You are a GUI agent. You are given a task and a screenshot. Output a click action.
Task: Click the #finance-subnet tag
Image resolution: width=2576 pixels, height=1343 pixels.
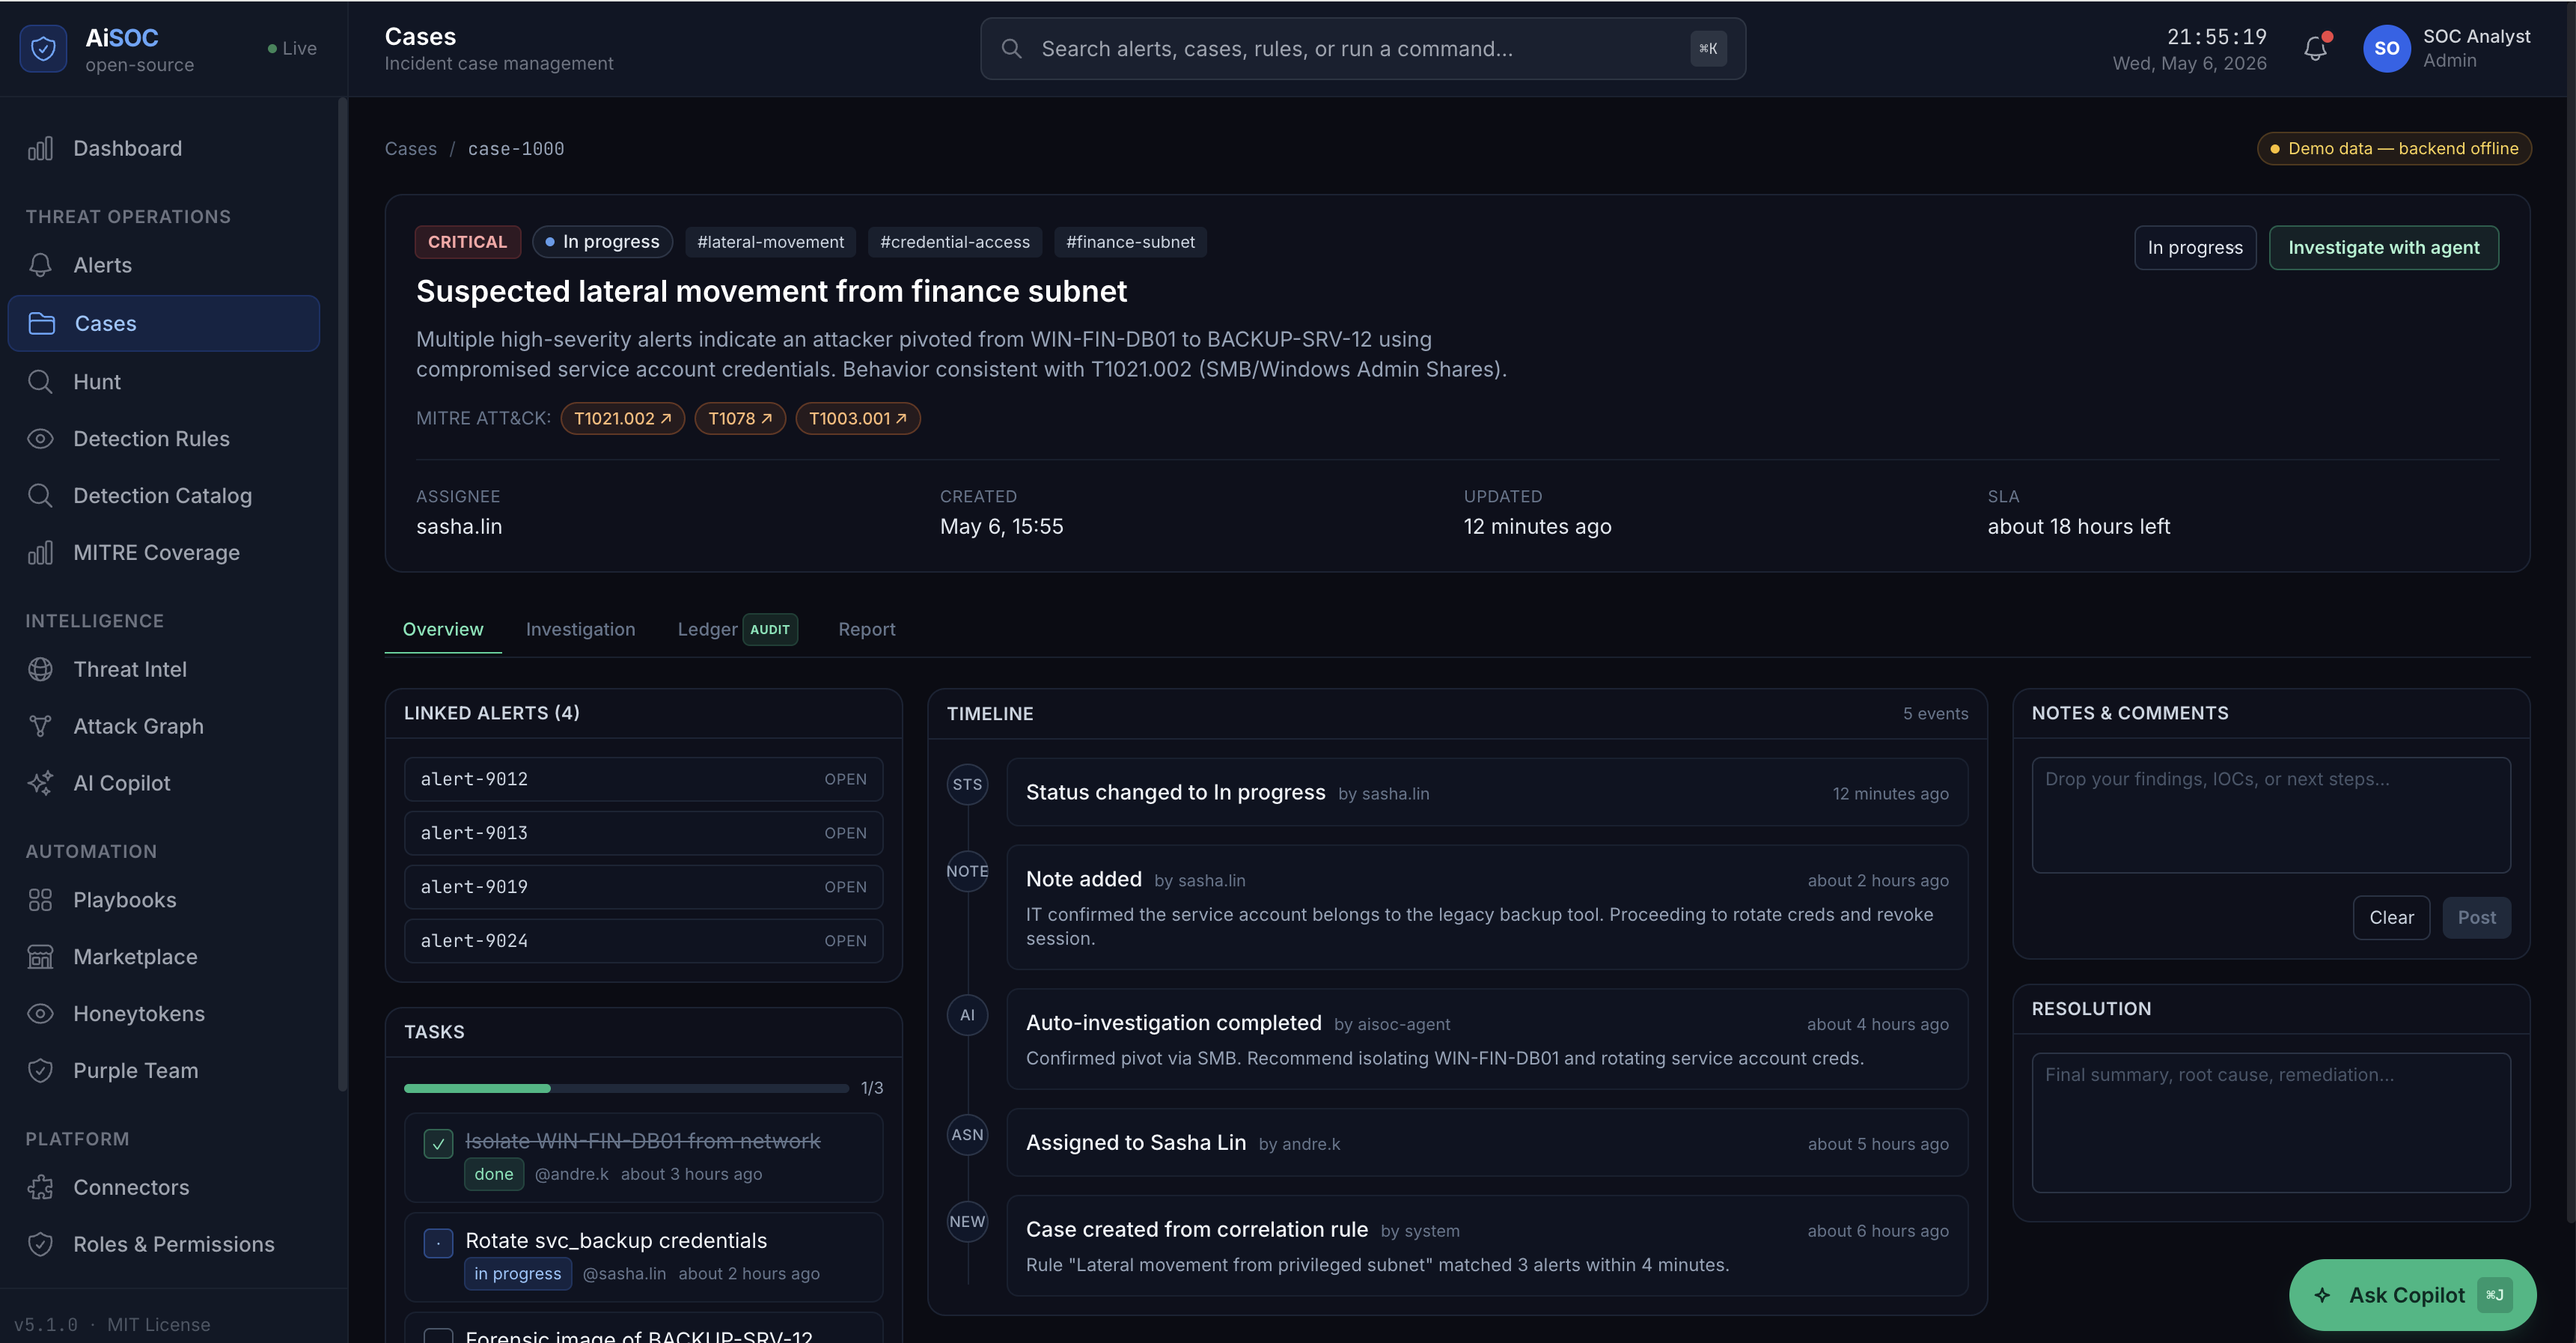1130,242
